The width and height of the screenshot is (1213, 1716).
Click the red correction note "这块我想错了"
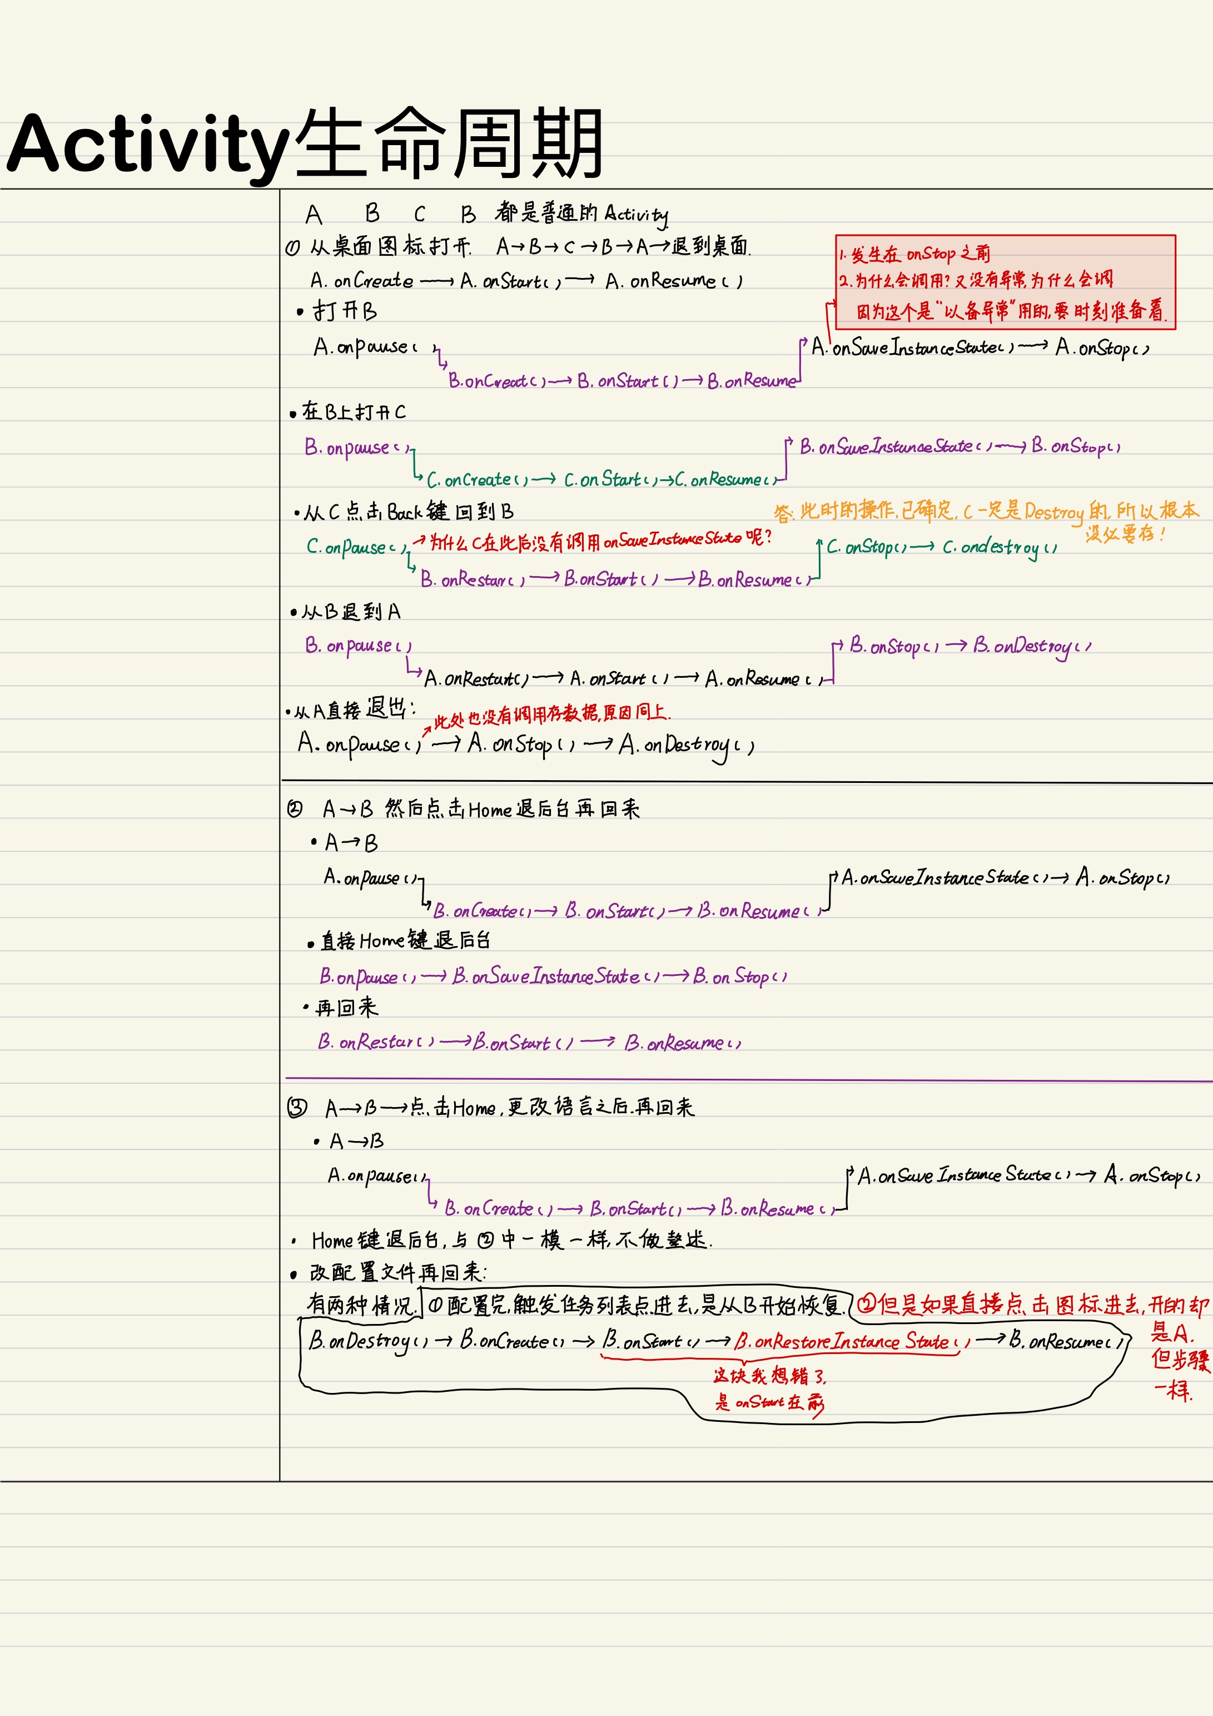tap(770, 1376)
